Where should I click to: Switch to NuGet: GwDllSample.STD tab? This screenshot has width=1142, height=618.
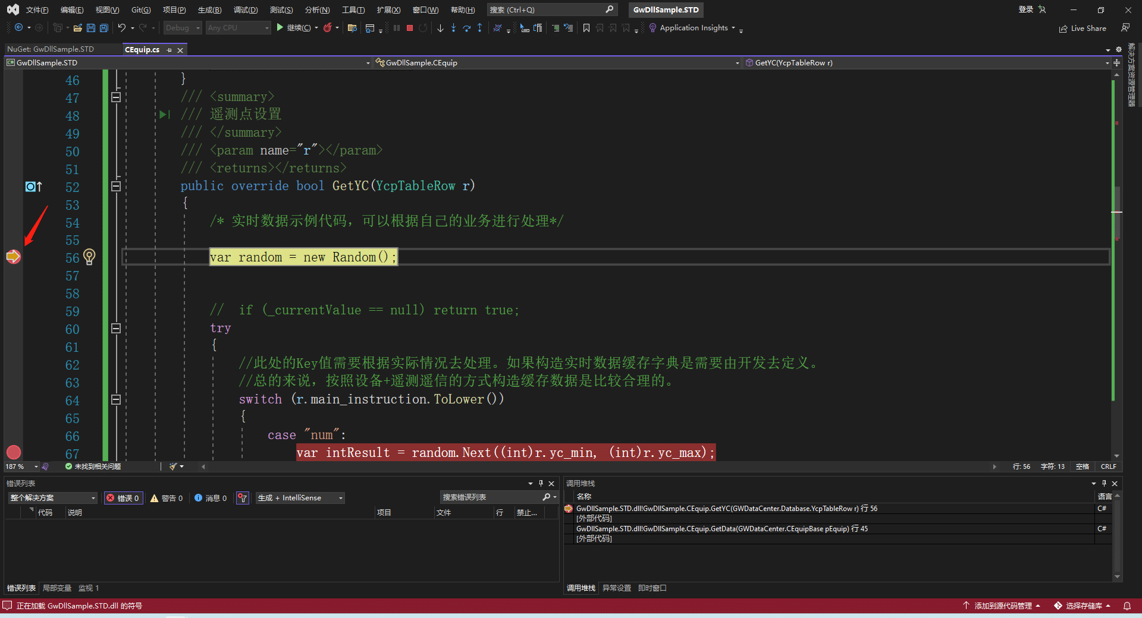[51, 49]
